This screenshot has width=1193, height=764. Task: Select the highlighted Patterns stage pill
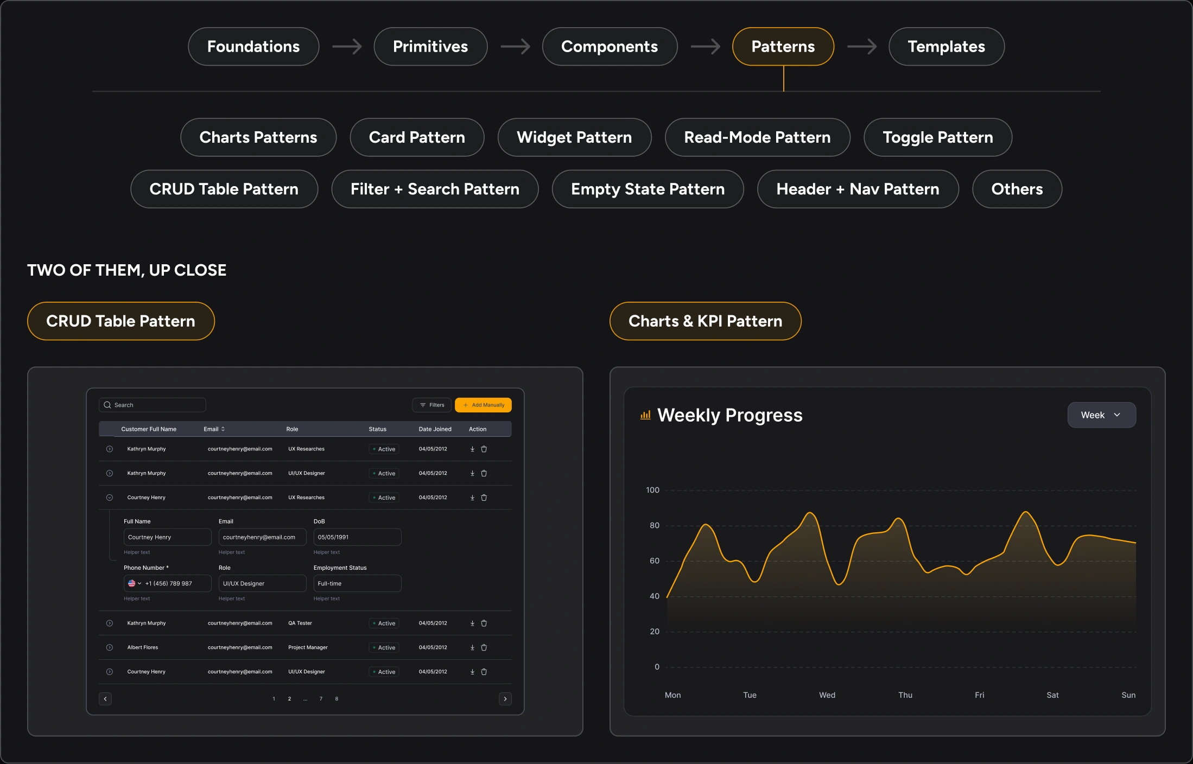click(783, 47)
